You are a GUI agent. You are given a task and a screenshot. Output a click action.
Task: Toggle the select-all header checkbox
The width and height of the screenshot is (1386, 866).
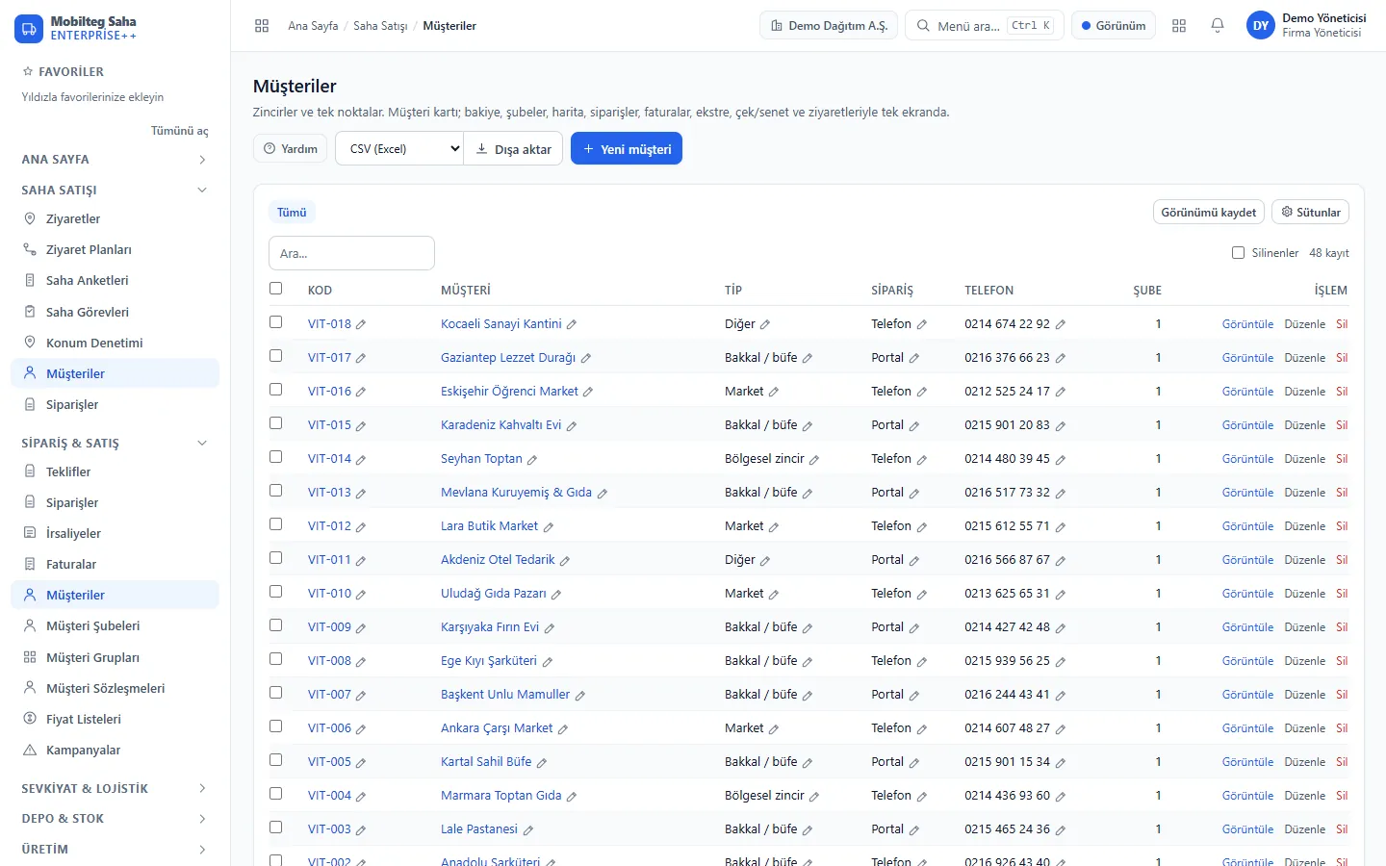click(x=276, y=289)
